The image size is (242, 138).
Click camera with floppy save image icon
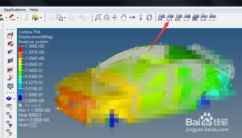point(162,17)
